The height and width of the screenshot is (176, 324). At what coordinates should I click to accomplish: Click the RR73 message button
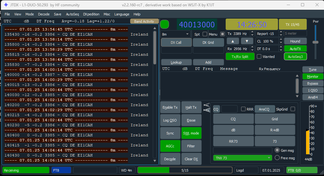(233, 141)
